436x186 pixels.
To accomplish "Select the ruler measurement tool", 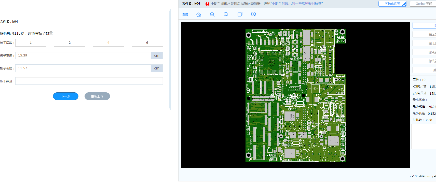I will coord(185,15).
